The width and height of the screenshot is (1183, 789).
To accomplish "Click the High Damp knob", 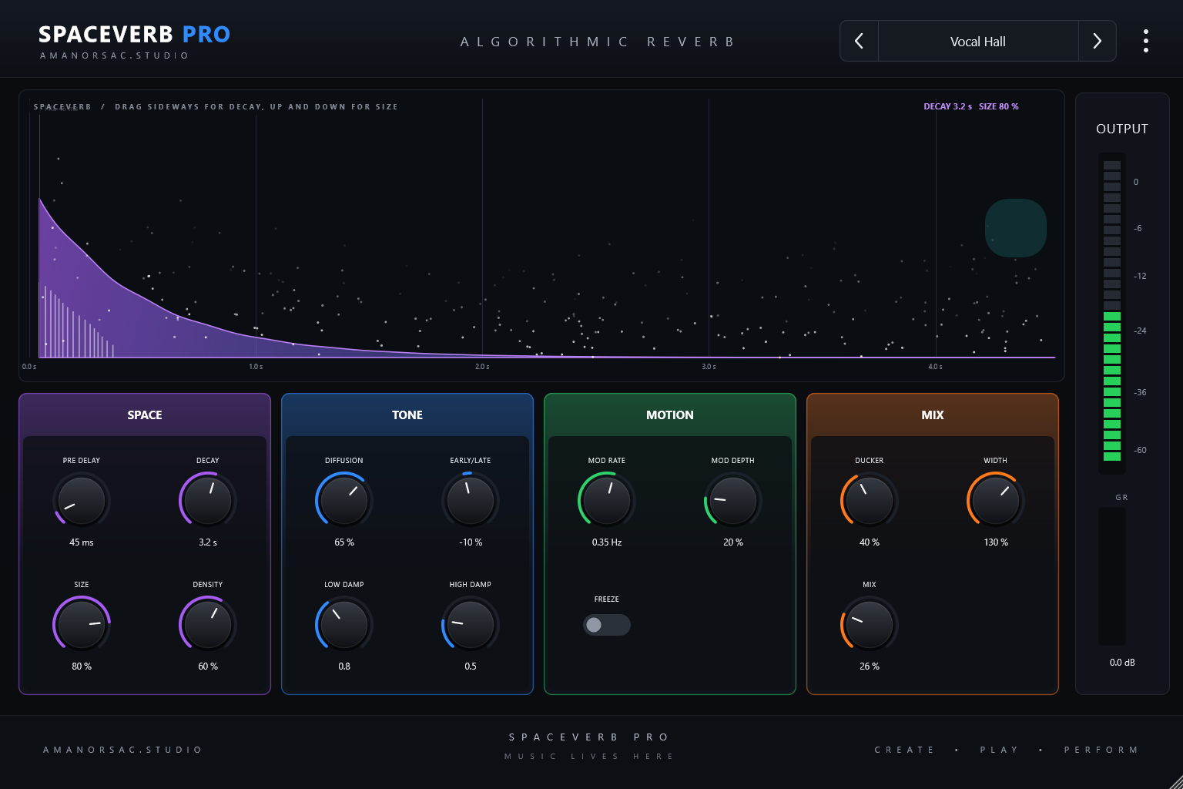I will [x=471, y=624].
